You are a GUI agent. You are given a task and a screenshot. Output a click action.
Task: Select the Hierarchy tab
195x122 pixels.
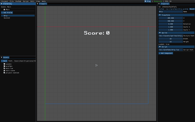[x=7, y=4]
